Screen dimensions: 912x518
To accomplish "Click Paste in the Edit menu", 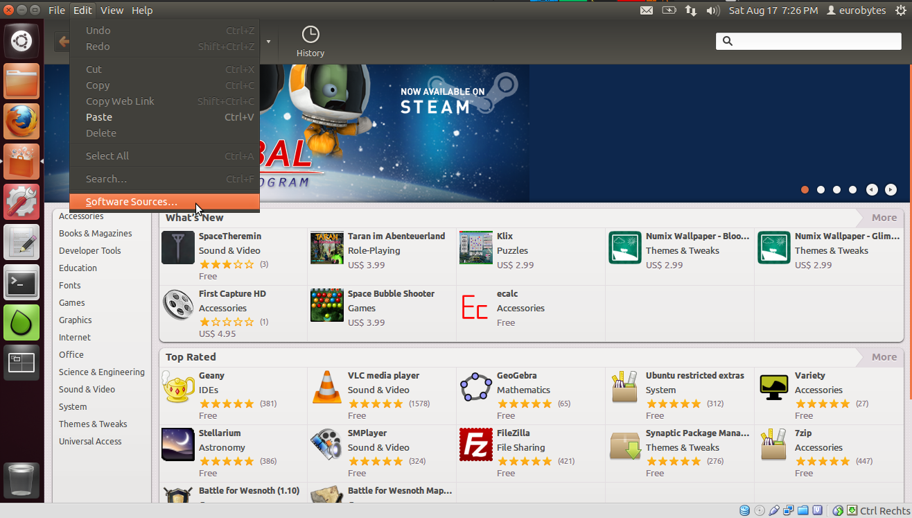I will 164,117.
